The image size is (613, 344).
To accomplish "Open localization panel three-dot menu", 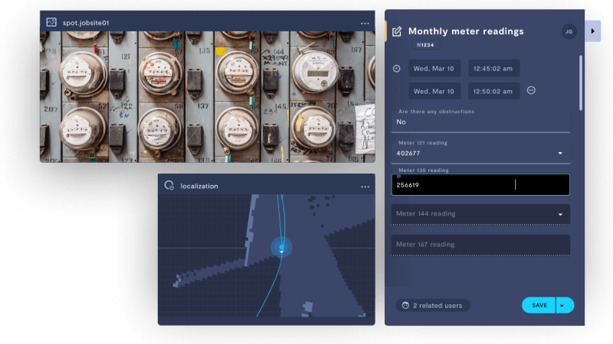I will pos(365,187).
